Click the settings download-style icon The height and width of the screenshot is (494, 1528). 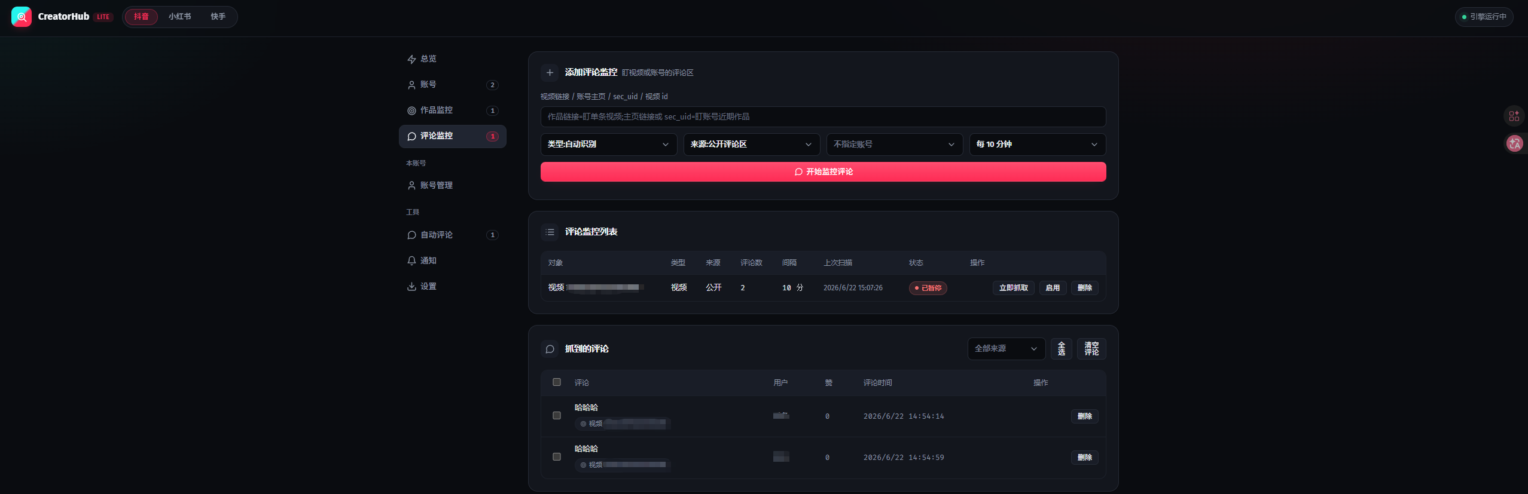[411, 287]
